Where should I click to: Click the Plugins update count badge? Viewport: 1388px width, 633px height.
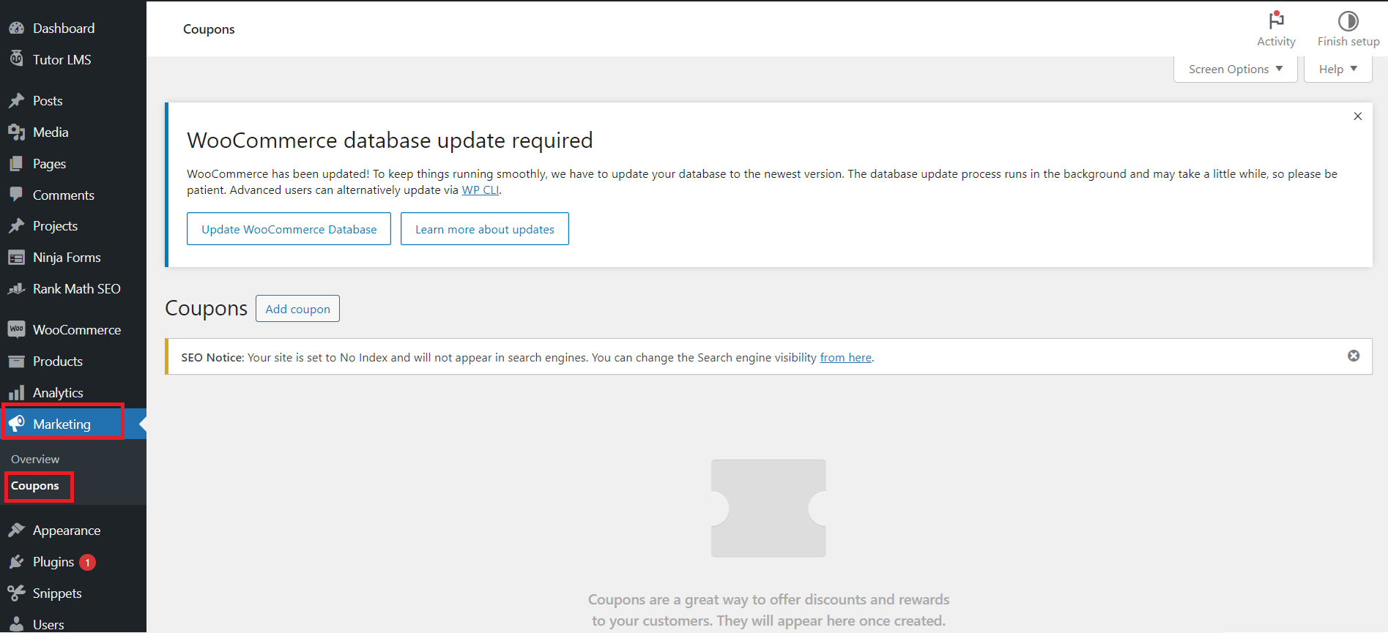pyautogui.click(x=87, y=562)
